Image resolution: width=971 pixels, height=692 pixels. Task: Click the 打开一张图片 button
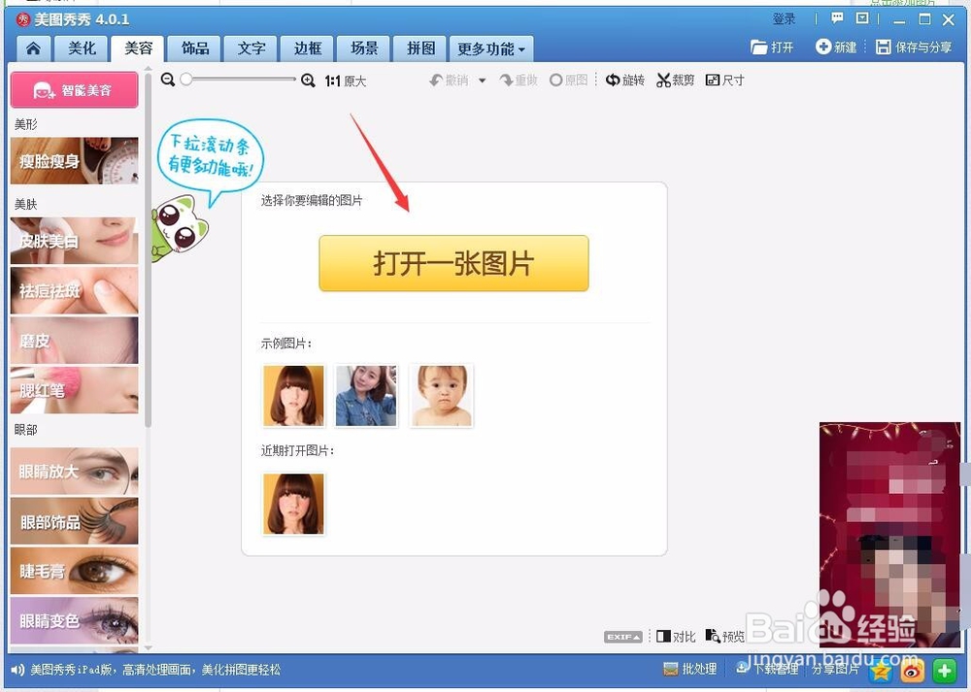(x=453, y=263)
